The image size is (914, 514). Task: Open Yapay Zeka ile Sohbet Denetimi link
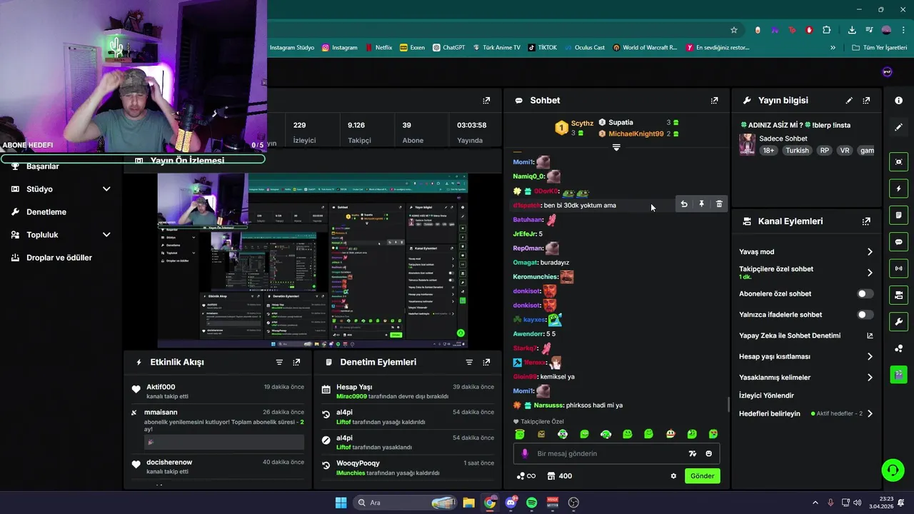point(805,336)
